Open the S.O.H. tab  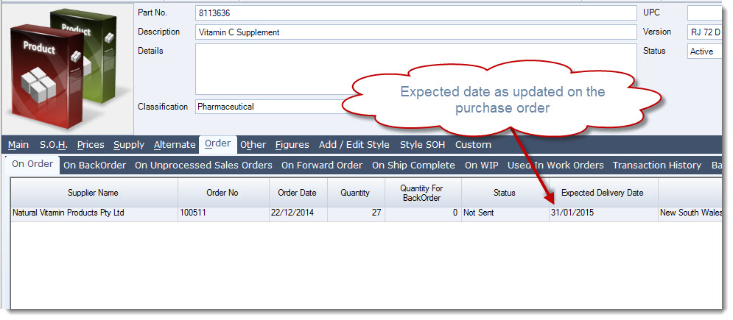(x=54, y=145)
